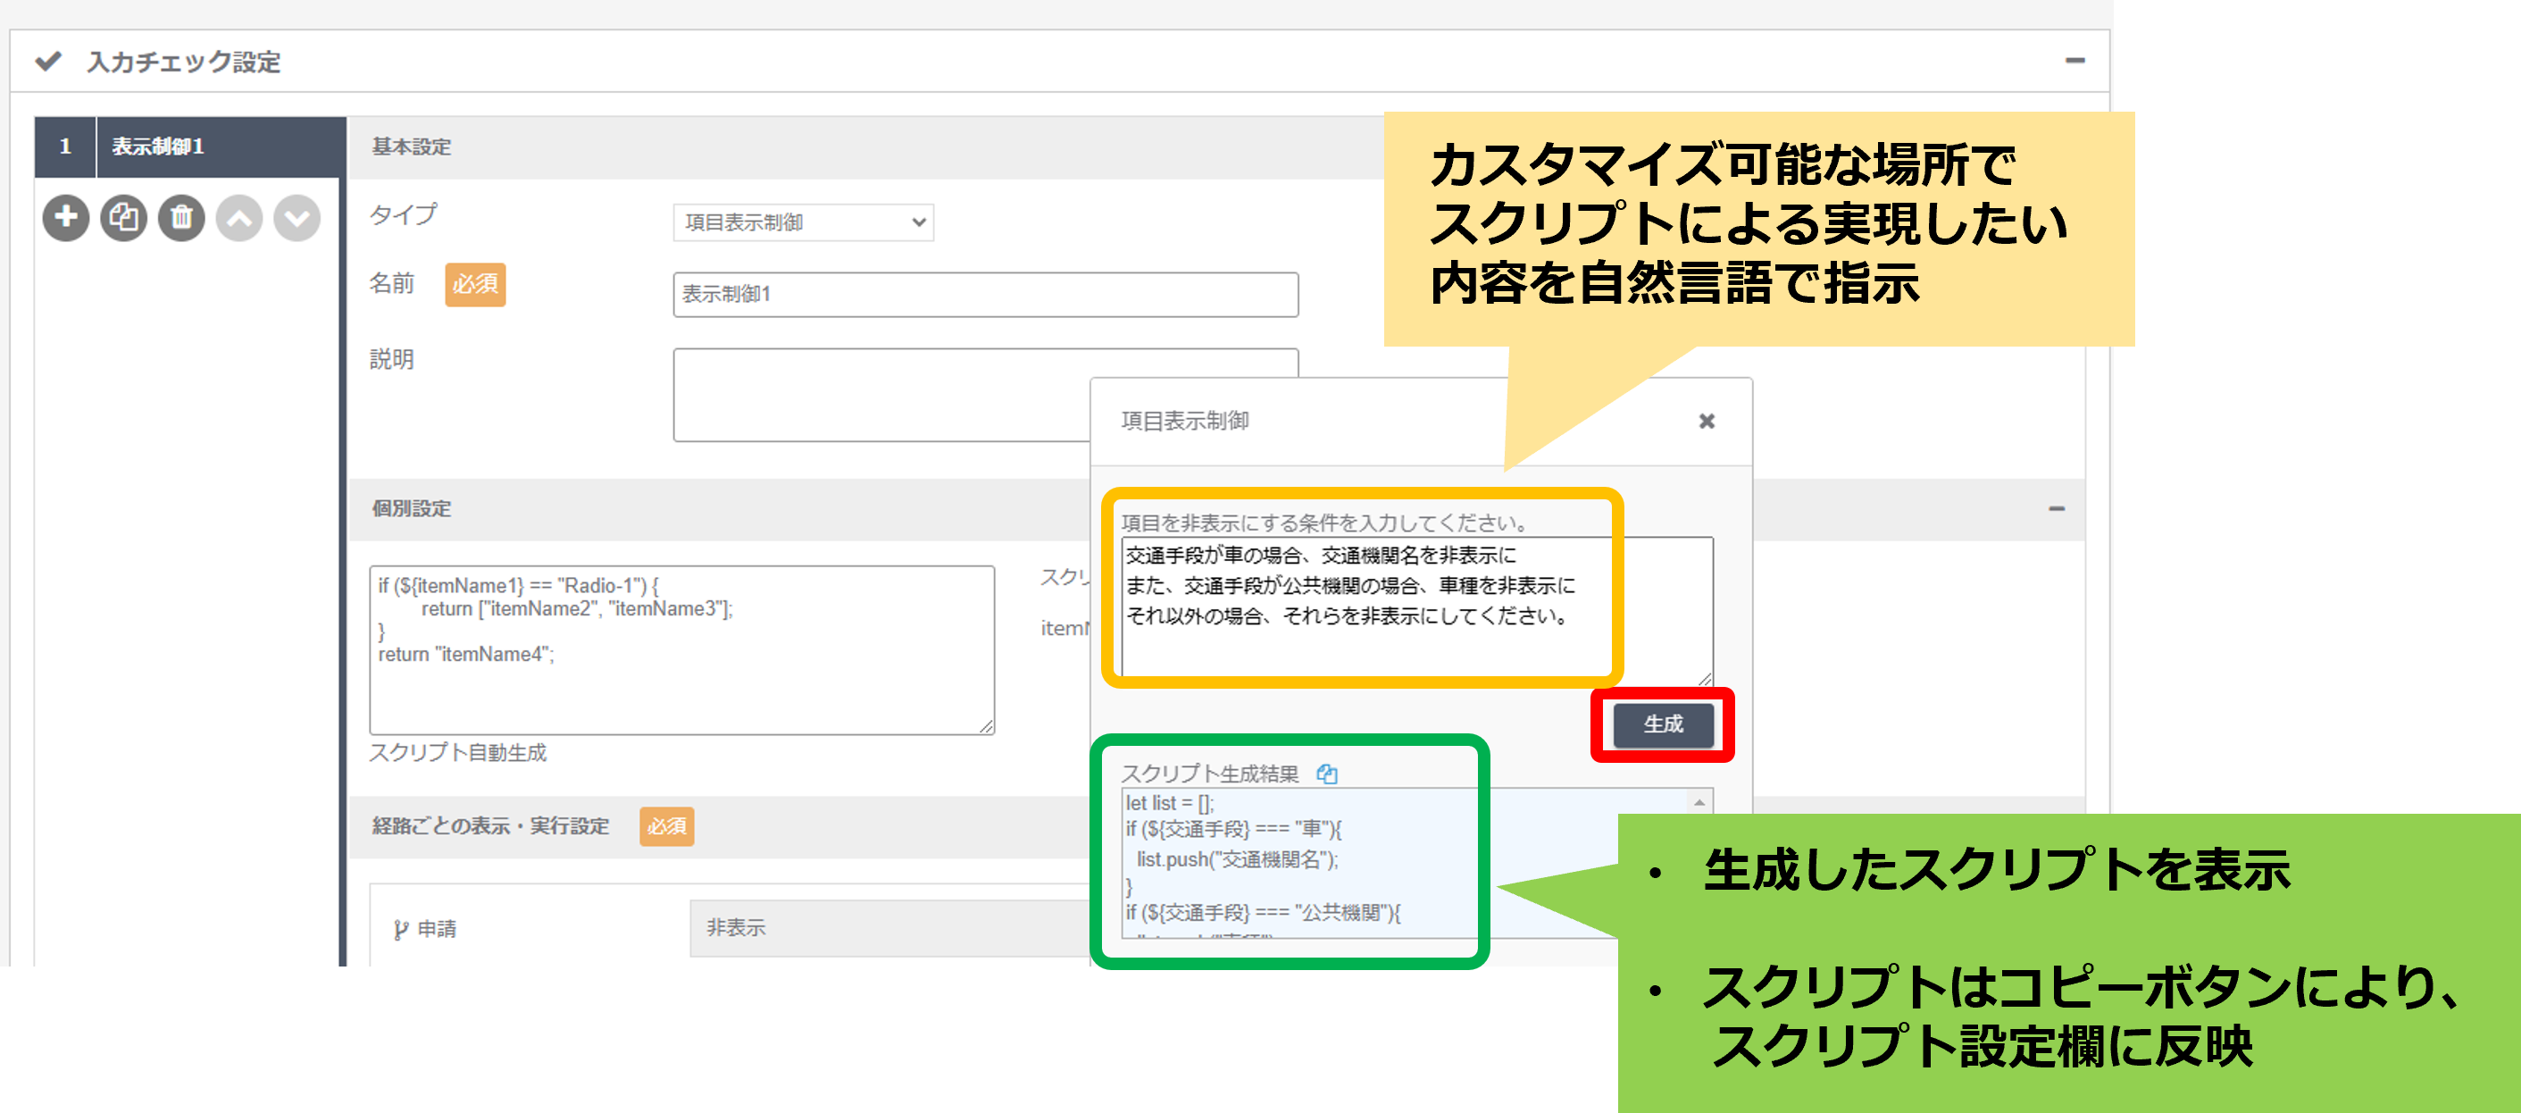Click the rule number 1 cell
2521x1113 pixels.
(x=65, y=146)
